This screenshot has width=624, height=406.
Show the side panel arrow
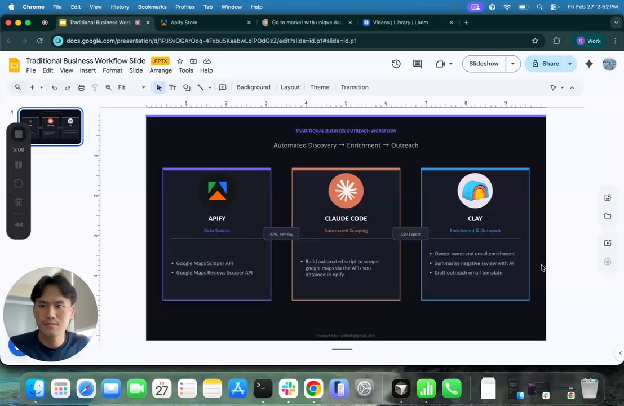tap(620, 353)
